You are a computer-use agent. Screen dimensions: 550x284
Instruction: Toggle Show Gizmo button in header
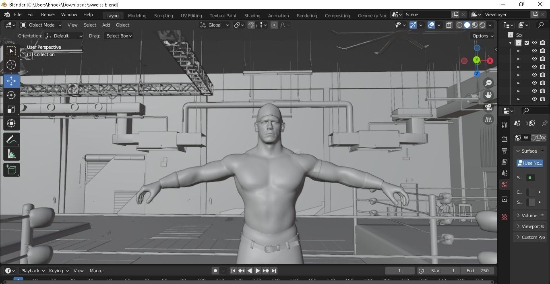pos(413,25)
